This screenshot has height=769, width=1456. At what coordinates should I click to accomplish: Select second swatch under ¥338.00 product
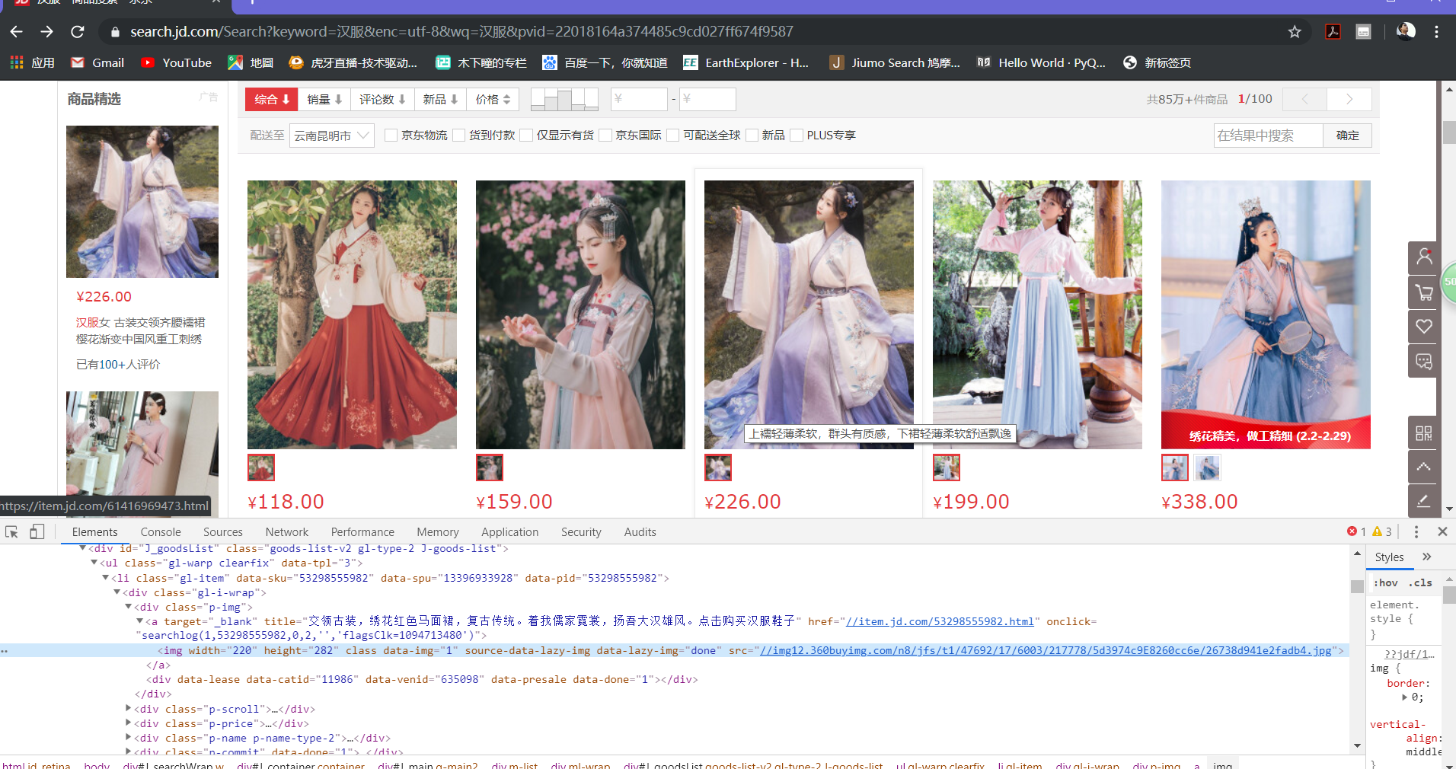pyautogui.click(x=1207, y=467)
